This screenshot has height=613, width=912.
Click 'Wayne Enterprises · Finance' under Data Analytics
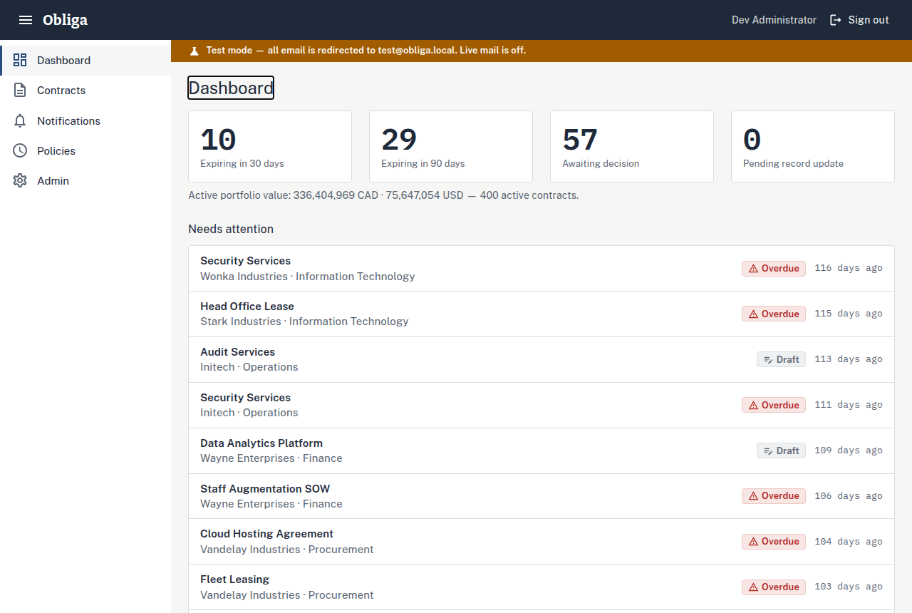point(271,458)
